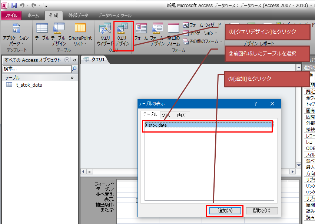Click the テーブルの表示 dialog title bar text
Viewport: 315px width, 224px height.
point(152,104)
